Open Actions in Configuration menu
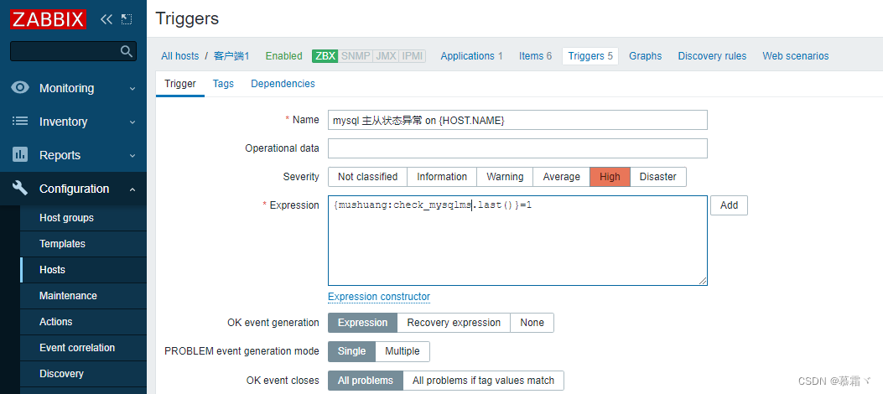This screenshot has width=883, height=394. click(83, 321)
